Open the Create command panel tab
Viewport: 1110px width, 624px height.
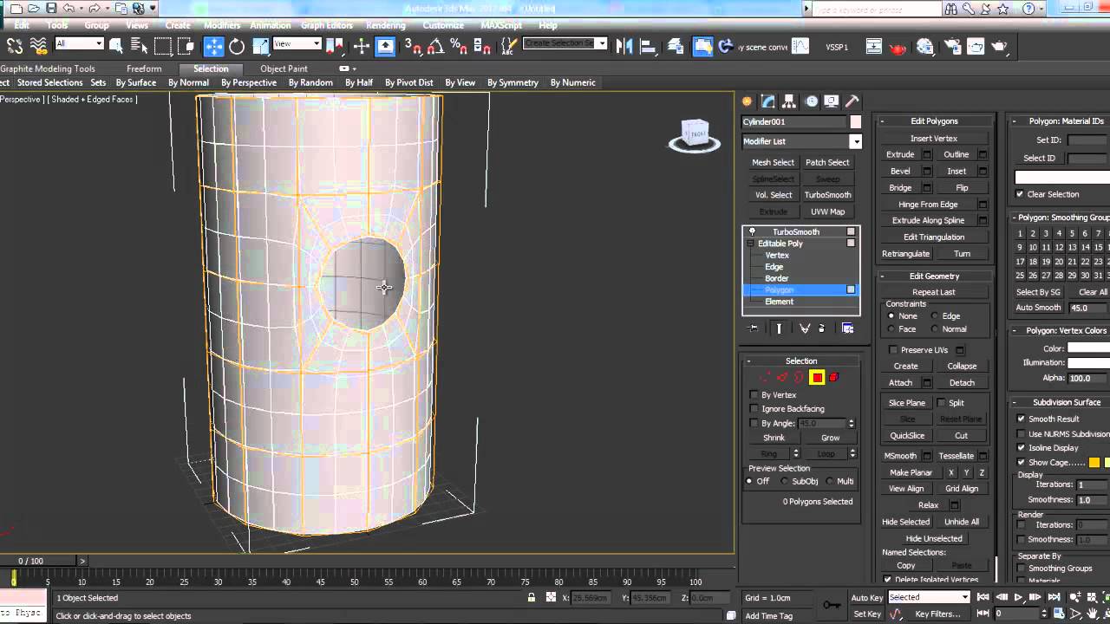tap(748, 101)
